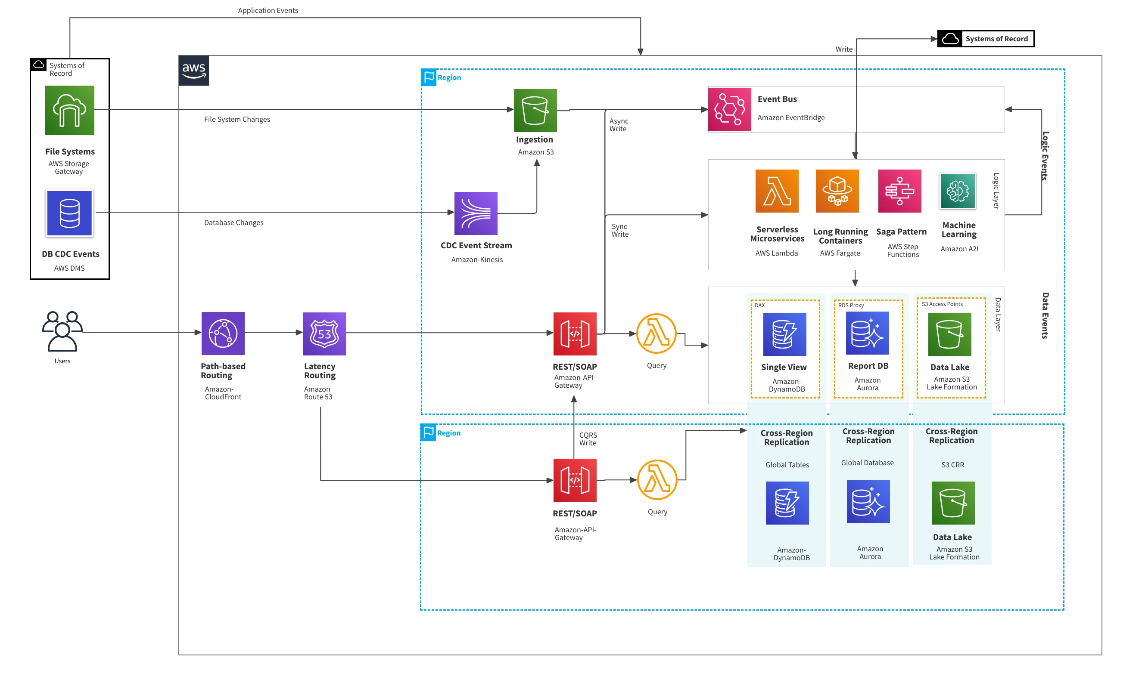Select the top-region REST/SOAP API Gateway icon
This screenshot has height=698, width=1145.
point(574,334)
